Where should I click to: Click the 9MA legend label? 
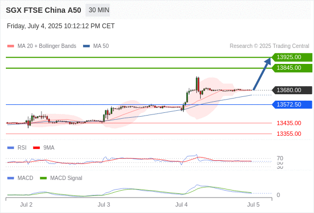point(49,148)
